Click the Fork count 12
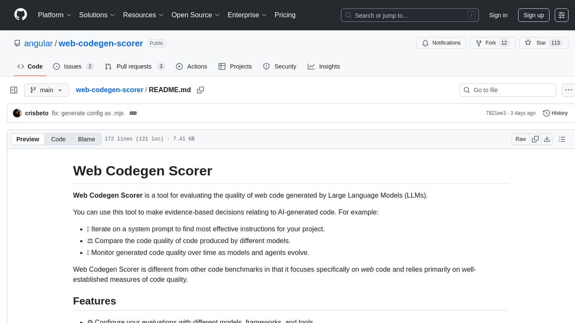The width and height of the screenshot is (575, 323). [x=504, y=43]
